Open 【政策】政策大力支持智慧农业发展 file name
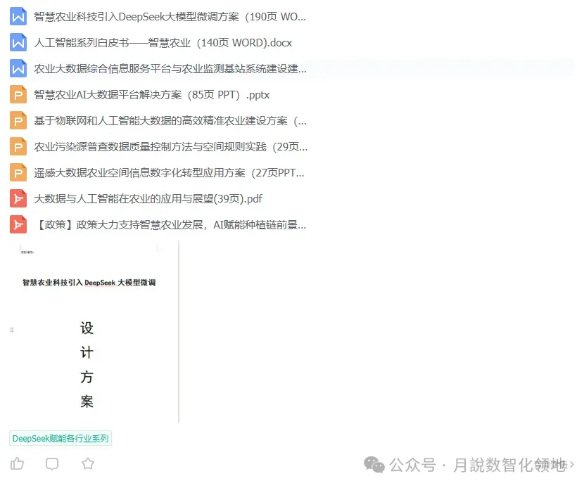Viewport: 584px width, 488px height. (x=170, y=225)
